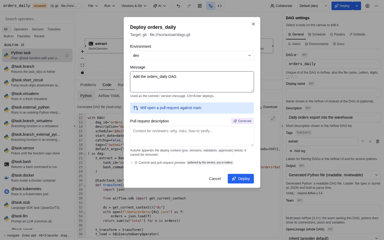
Task: Collapse the left operators panel
Action: point(75,126)
